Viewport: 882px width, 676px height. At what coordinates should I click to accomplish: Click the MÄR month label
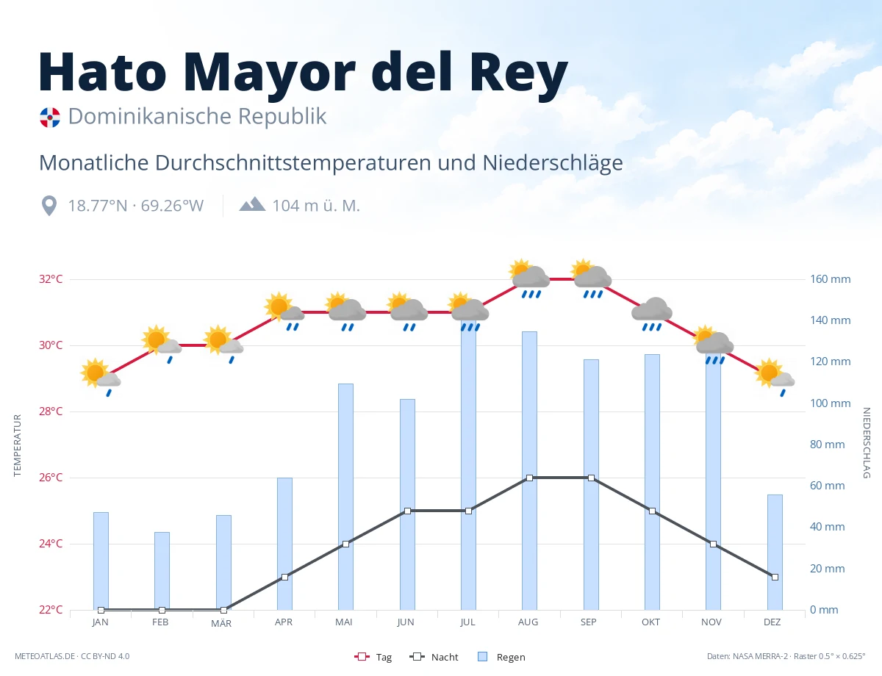coord(221,623)
